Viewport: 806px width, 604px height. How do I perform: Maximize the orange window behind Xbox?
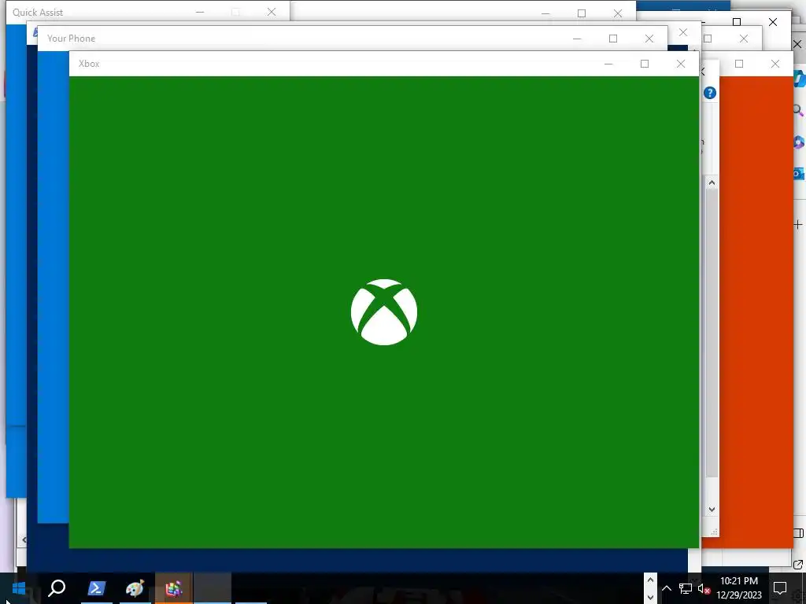(739, 64)
